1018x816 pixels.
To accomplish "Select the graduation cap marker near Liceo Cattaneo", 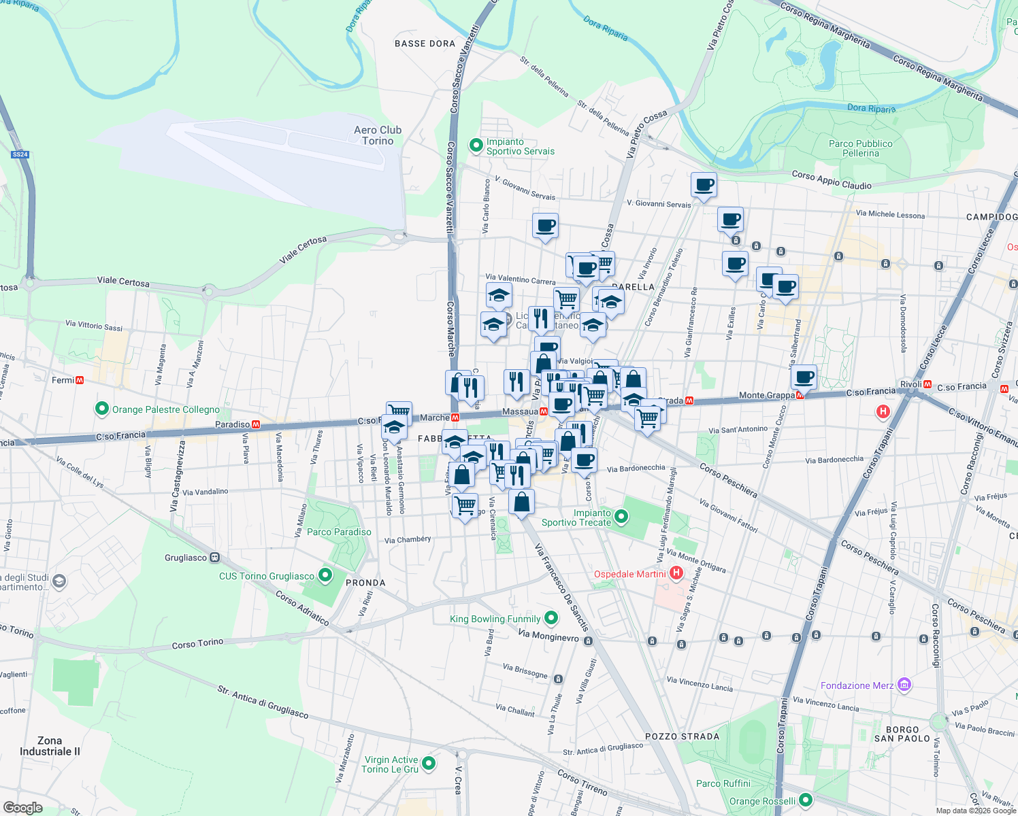I will [x=494, y=326].
